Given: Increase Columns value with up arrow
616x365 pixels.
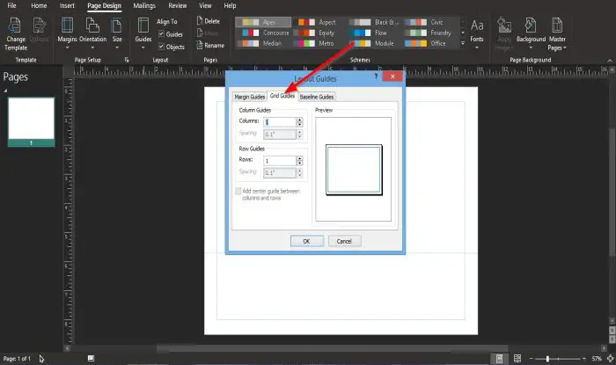Looking at the screenshot, I should [300, 120].
